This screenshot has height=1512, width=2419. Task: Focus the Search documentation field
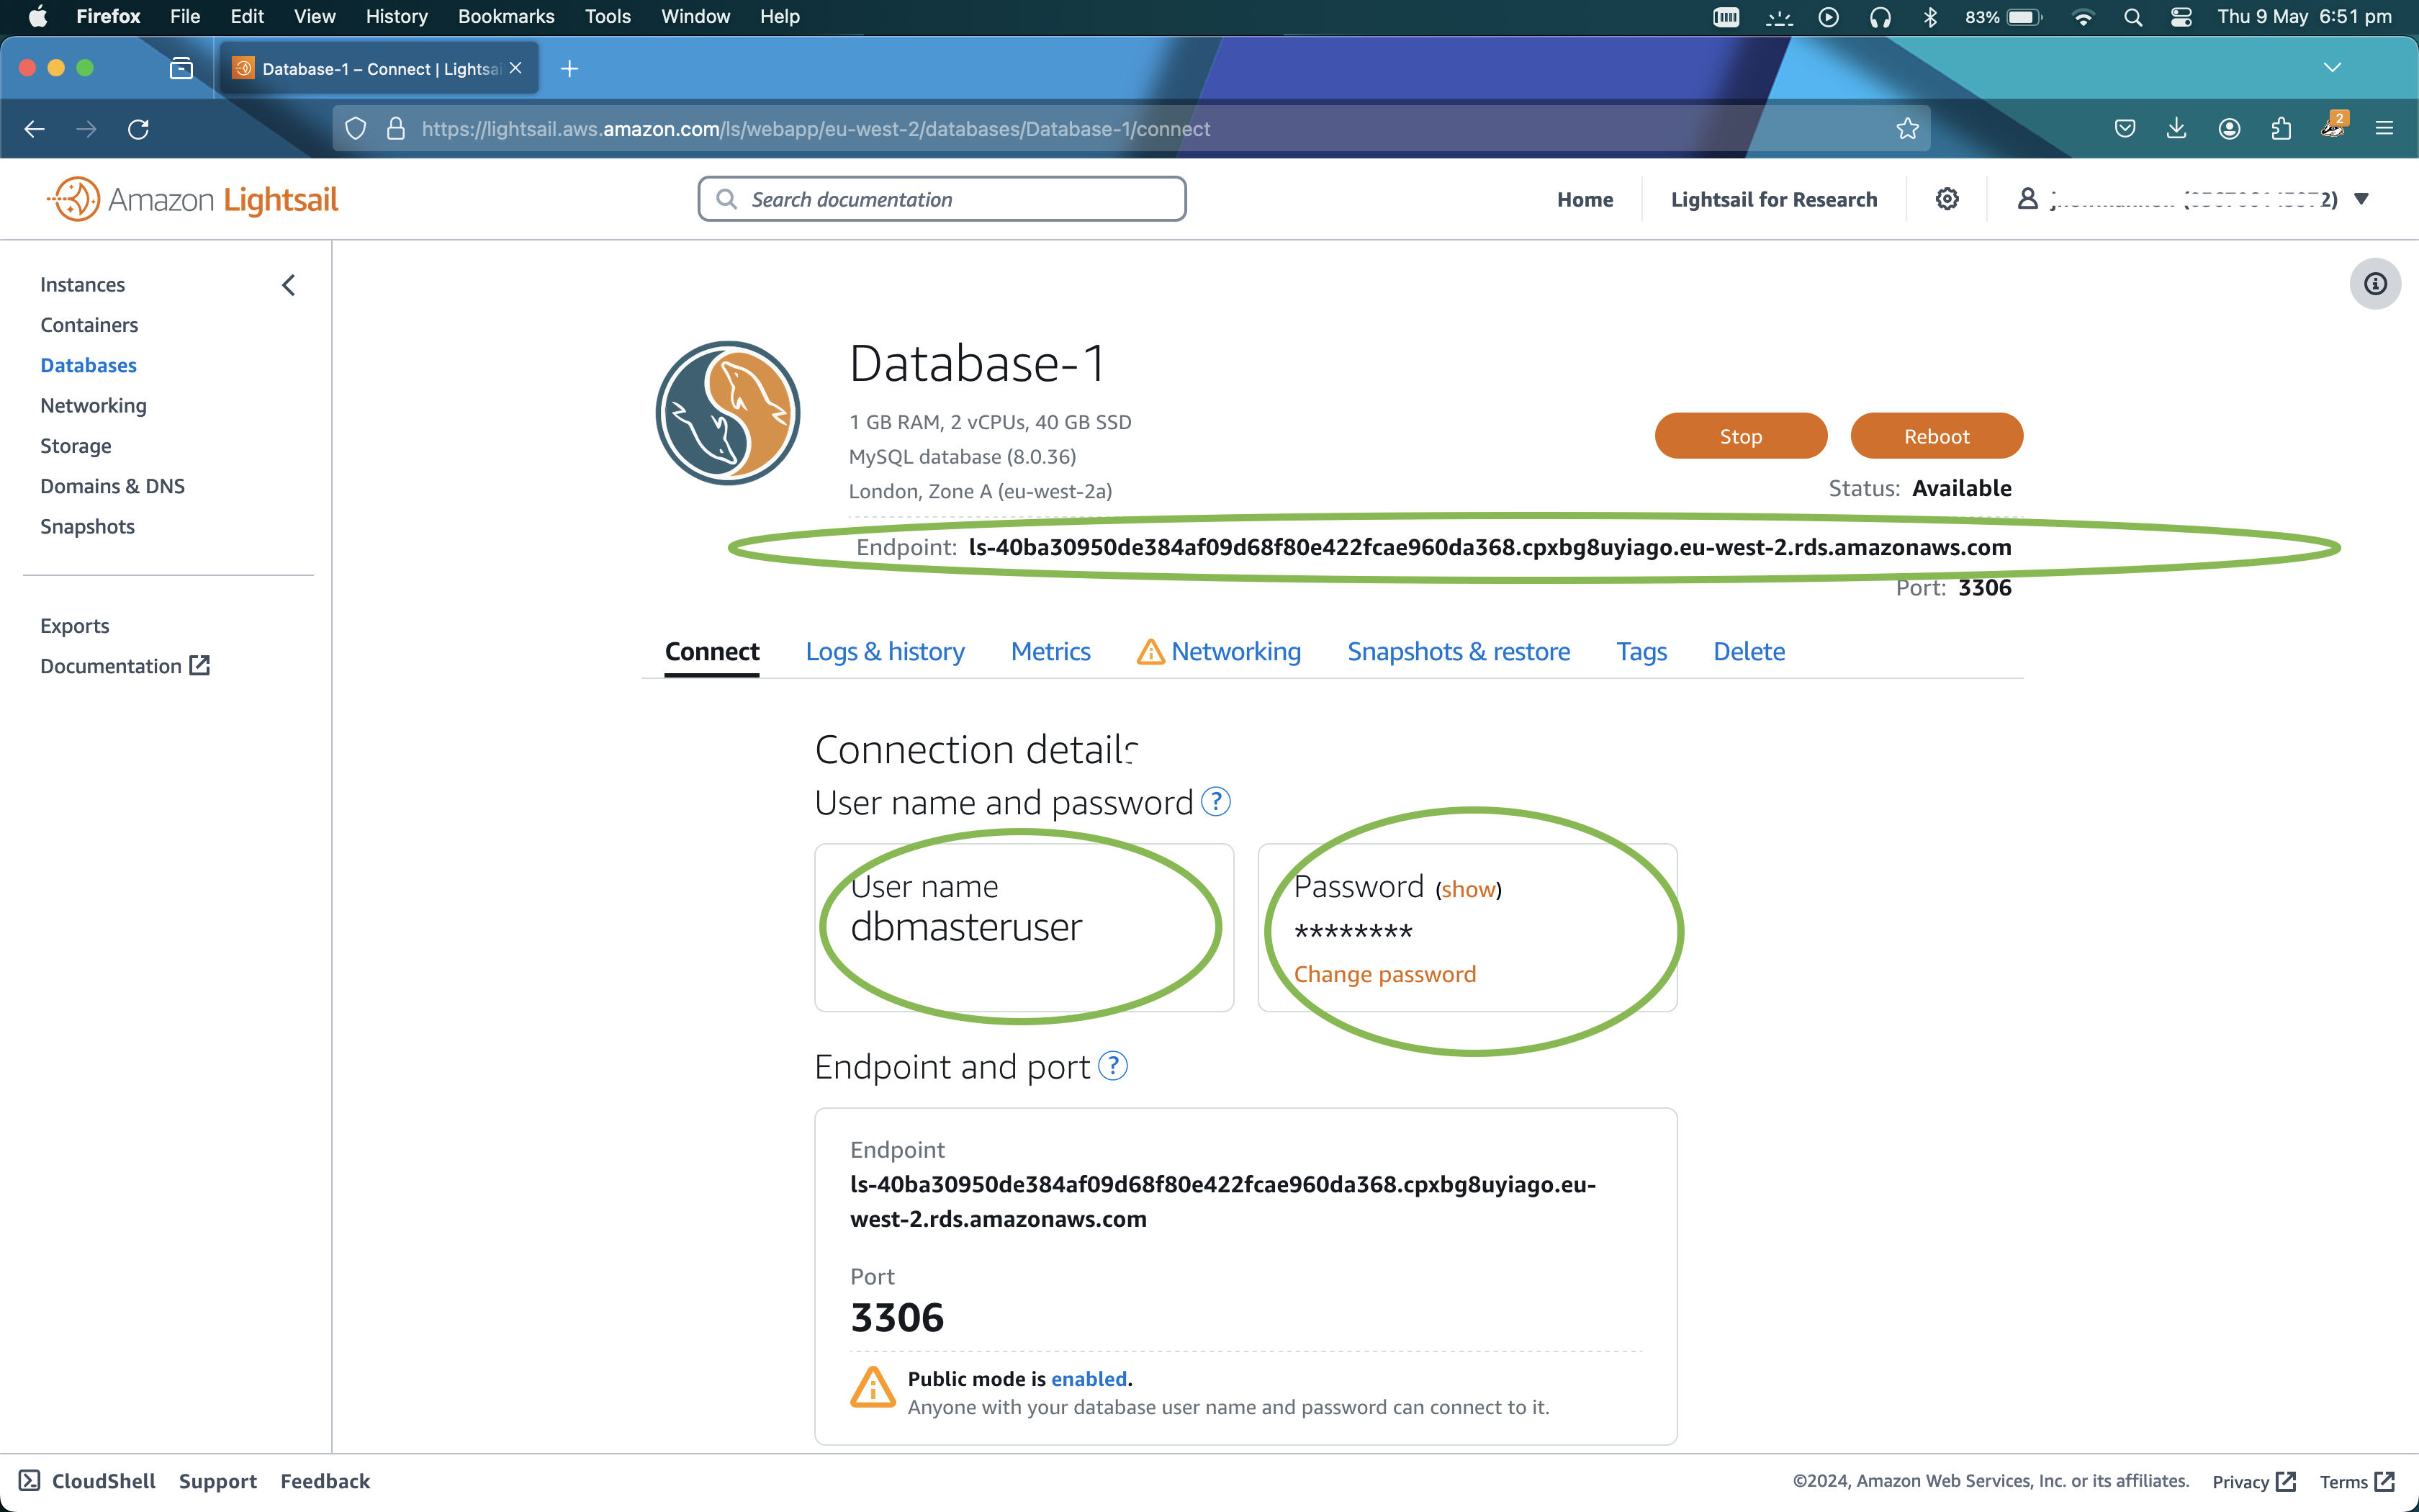942,199
